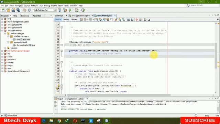
Task: Open the Run Project dropdown arrow
Action: (73, 10)
